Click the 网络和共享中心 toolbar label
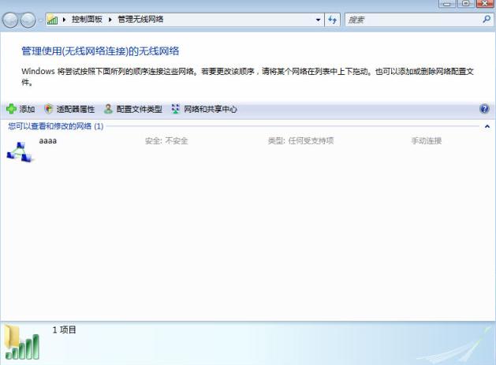This screenshot has width=496, height=365. 211,109
